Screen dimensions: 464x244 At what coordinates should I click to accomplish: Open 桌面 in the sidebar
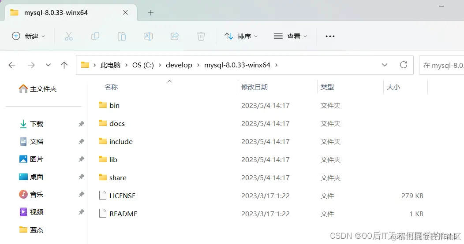coord(31,177)
